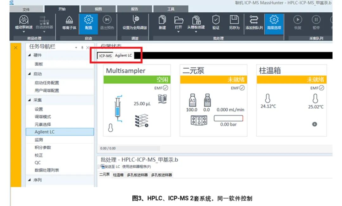The width and height of the screenshot is (342, 206).
Task: Click the 退出预热 ribbon icon
Action: 107,20
